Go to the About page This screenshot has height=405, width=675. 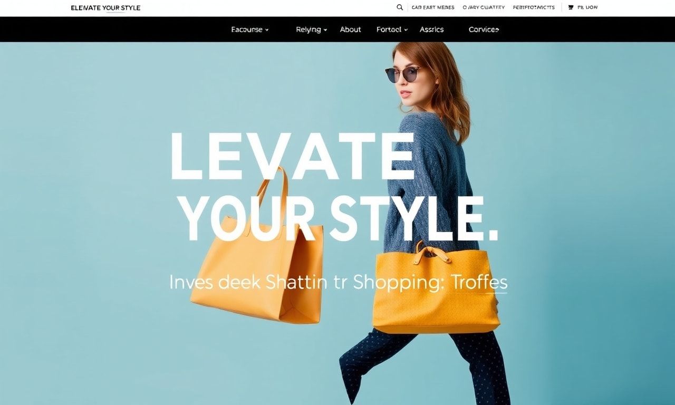click(x=351, y=30)
